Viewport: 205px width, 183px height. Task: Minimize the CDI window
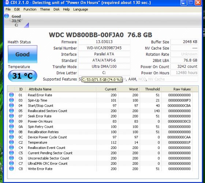[183, 3]
